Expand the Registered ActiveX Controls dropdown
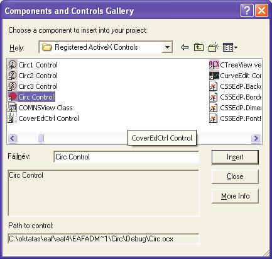The width and height of the screenshot is (272, 259). click(x=167, y=47)
